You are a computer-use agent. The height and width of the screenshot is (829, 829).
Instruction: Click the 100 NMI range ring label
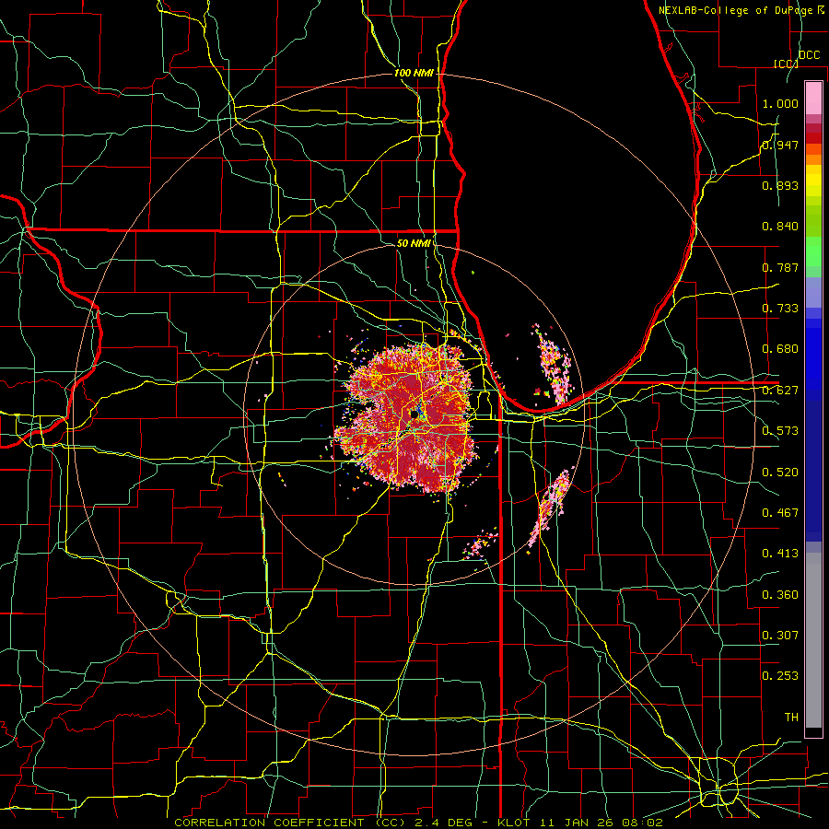coord(414,73)
